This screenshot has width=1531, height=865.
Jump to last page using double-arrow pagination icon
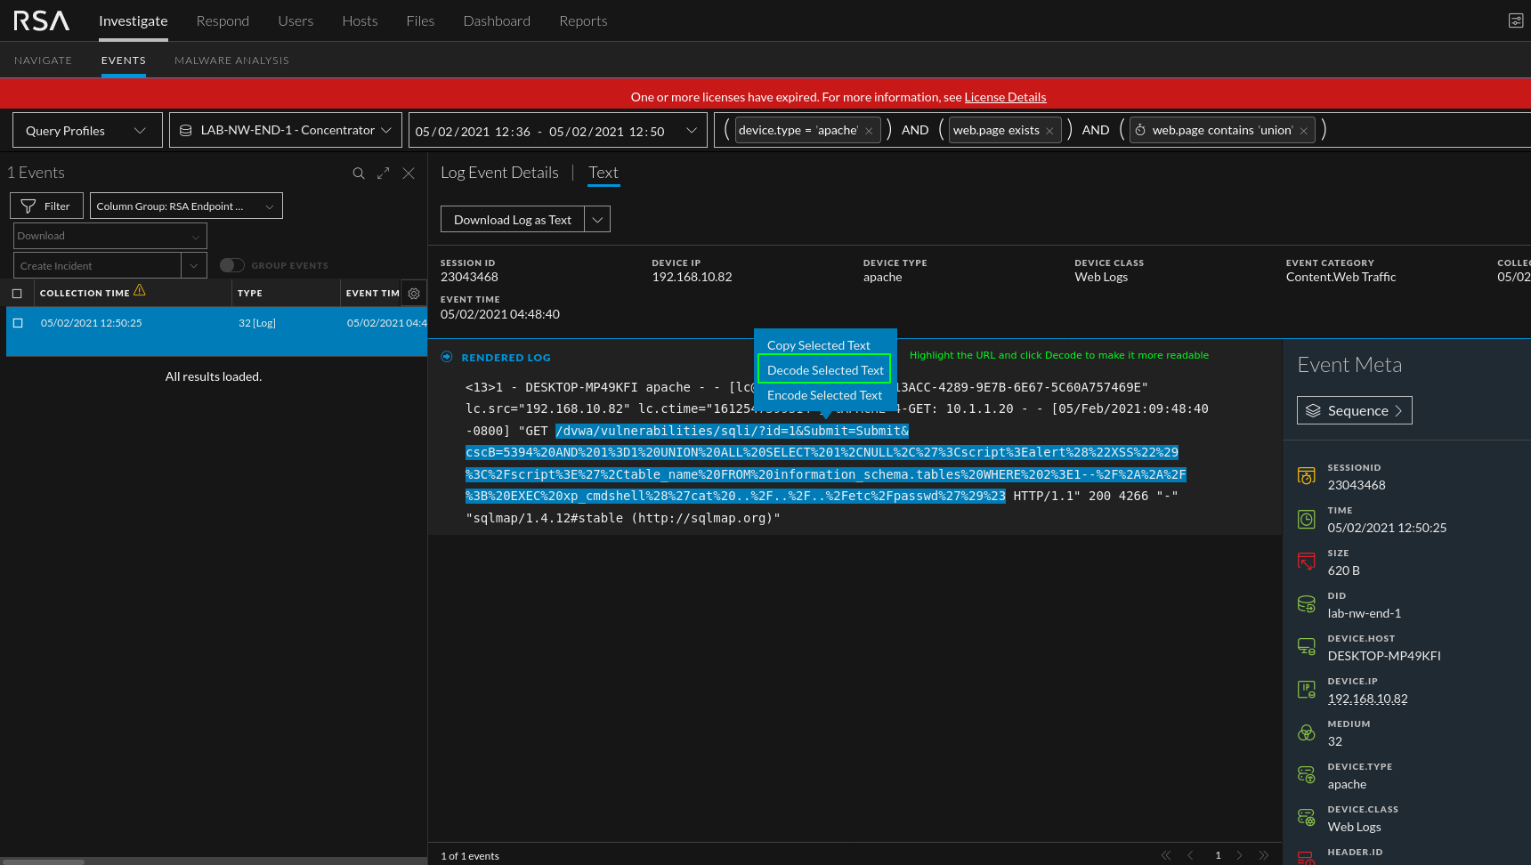[1263, 855]
